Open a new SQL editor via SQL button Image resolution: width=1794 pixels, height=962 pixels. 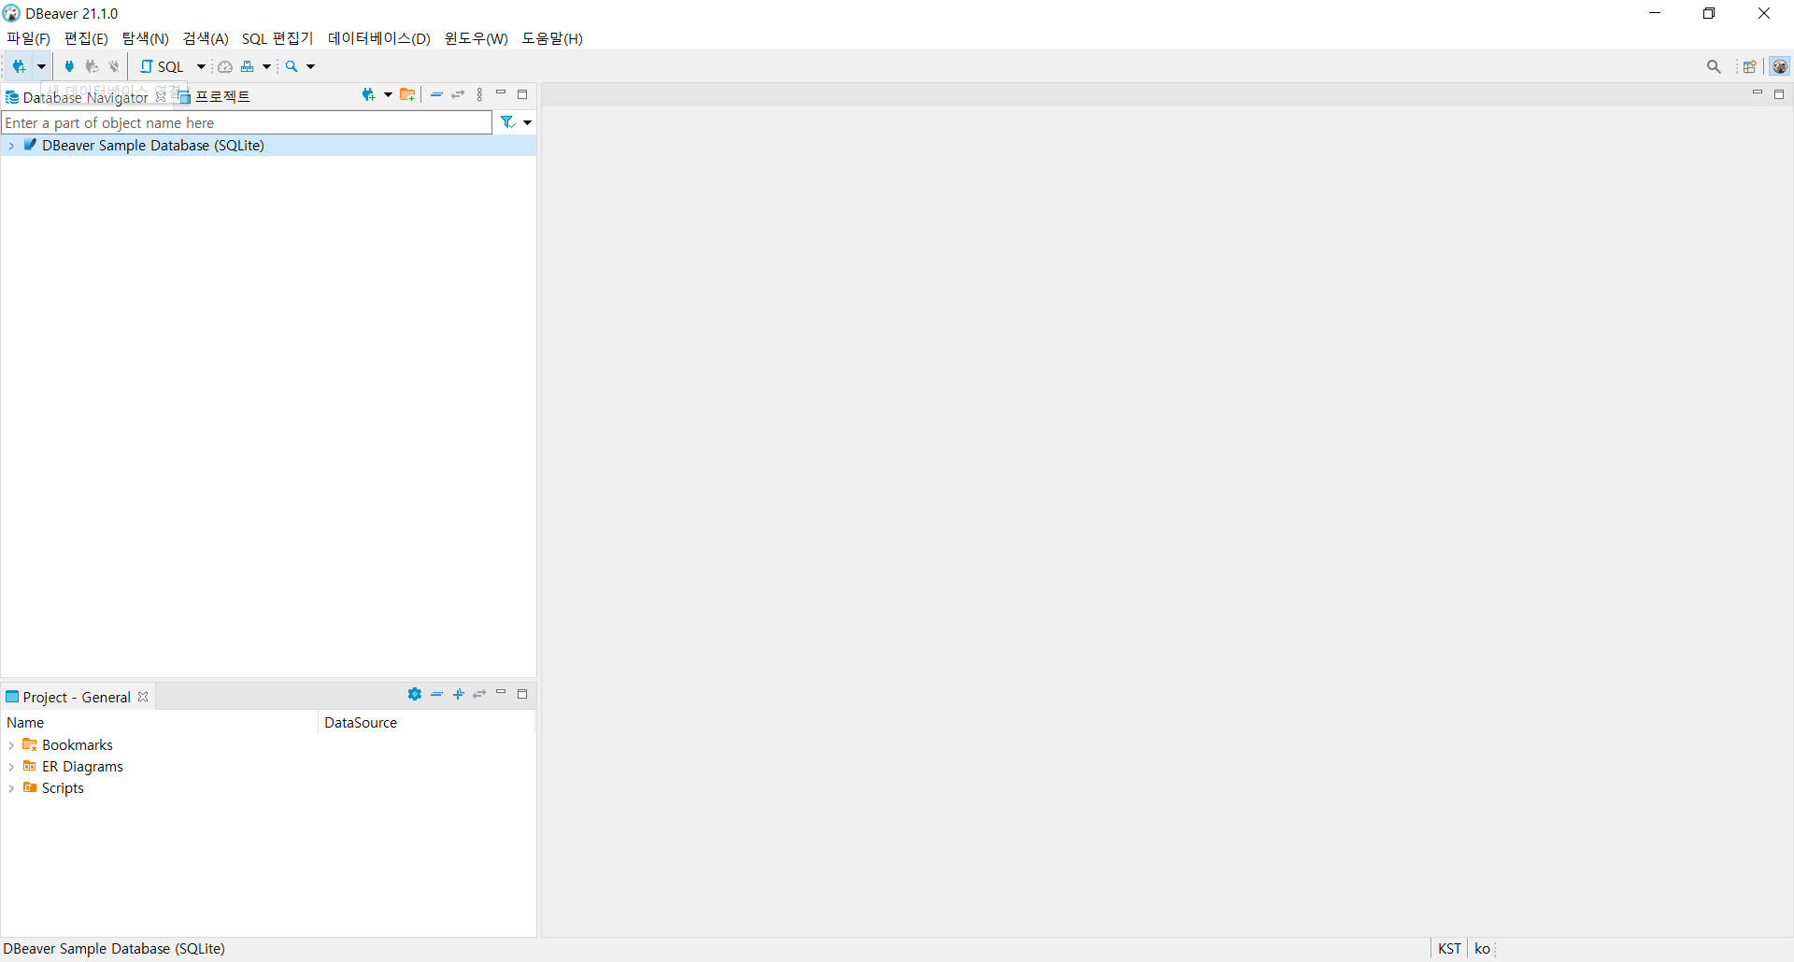point(162,66)
